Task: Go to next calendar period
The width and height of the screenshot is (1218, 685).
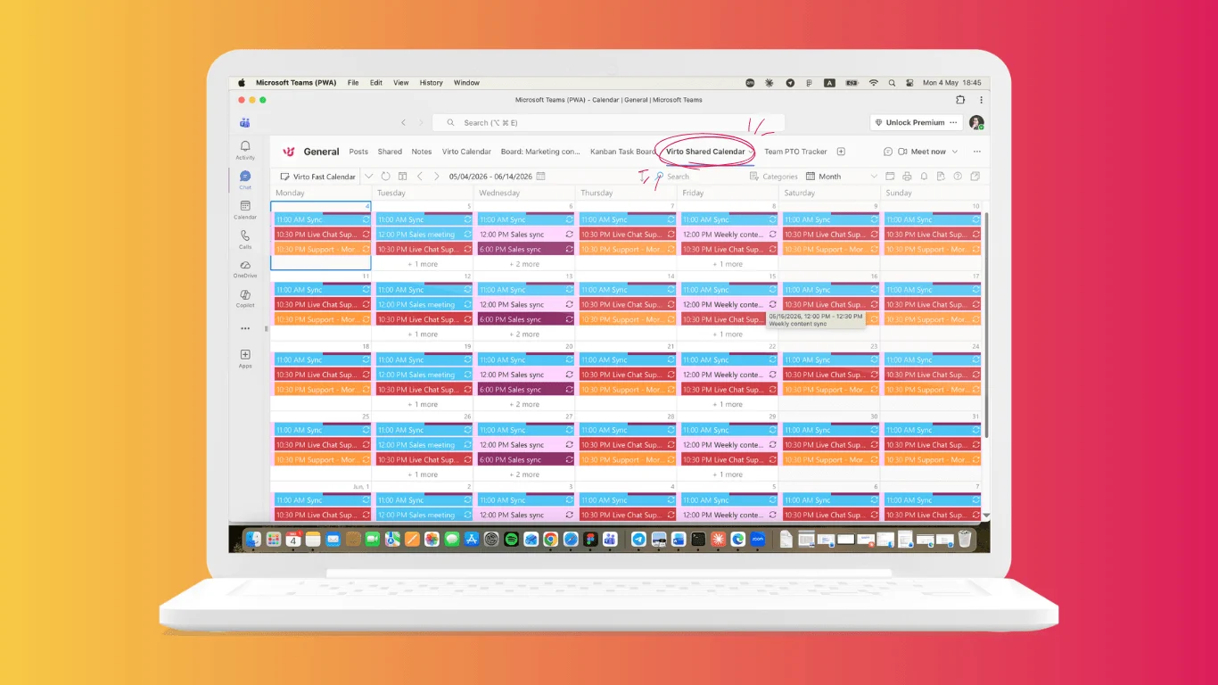Action: (x=436, y=177)
